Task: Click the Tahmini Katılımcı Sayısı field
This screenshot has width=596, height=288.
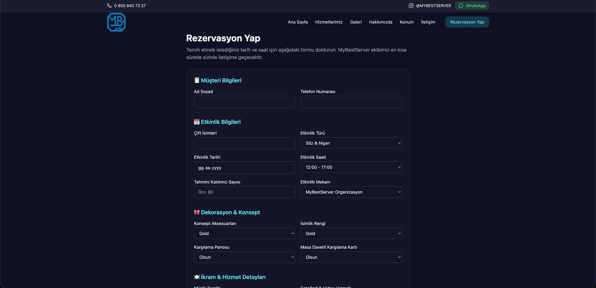Action: click(244, 192)
